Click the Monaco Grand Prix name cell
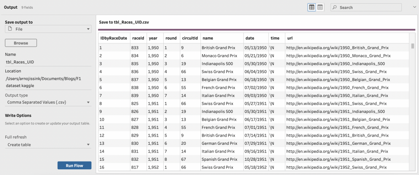The image size is (419, 175). [x=219, y=56]
